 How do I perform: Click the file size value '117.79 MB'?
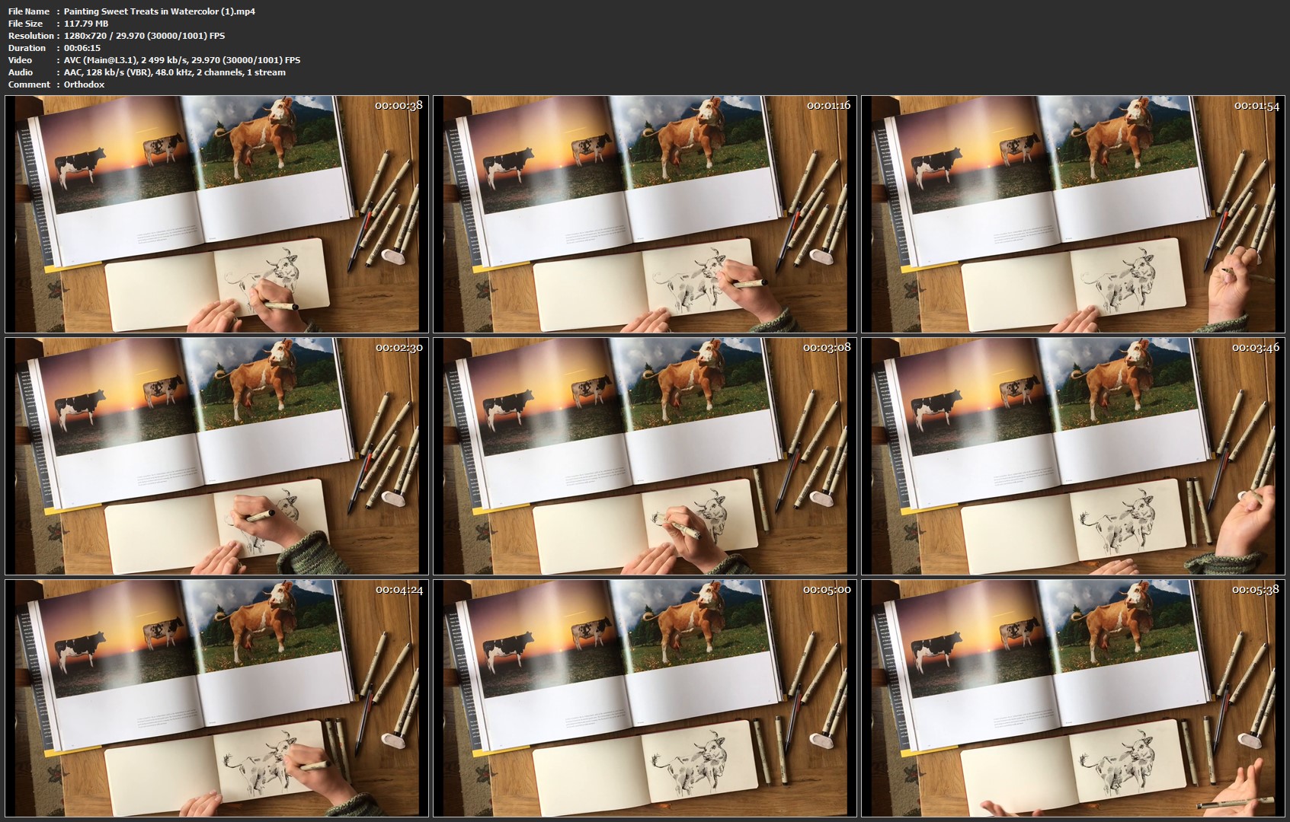pyautogui.click(x=86, y=24)
